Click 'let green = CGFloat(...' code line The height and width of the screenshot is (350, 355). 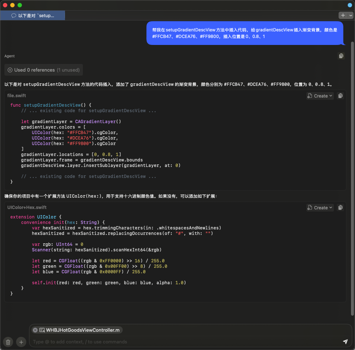(100, 266)
